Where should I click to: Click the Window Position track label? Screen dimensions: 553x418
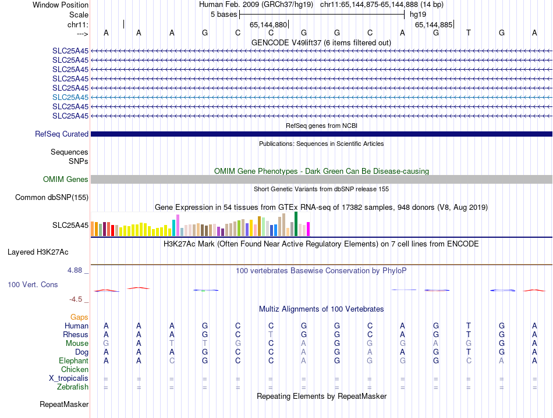click(61, 5)
